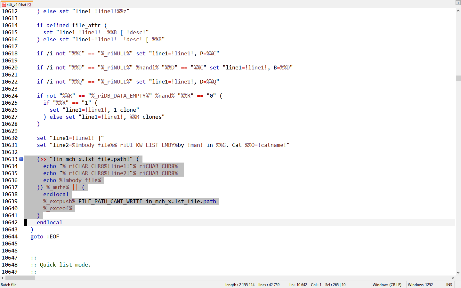Click the length : 2 155 114 status text
The height and width of the screenshot is (288, 461).
[240, 284]
